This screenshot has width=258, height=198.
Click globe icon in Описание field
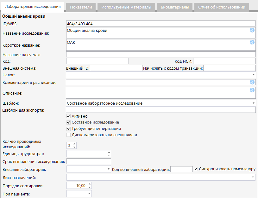coord(252,90)
